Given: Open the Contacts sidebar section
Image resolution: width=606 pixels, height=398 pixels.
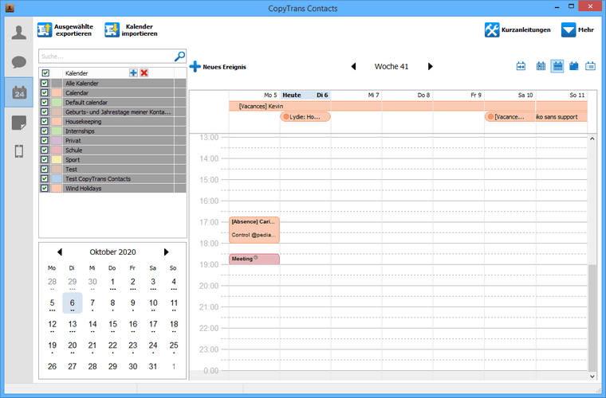Looking at the screenshot, I should coord(18,33).
